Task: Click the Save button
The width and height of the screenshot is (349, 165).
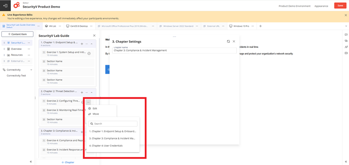Action: [340, 6]
